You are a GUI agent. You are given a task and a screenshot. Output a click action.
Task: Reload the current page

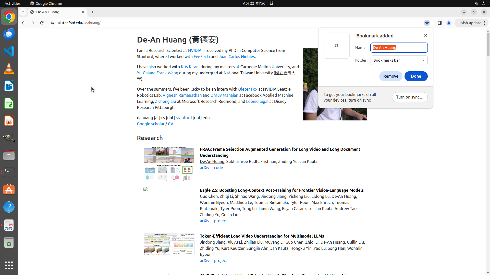42,23
